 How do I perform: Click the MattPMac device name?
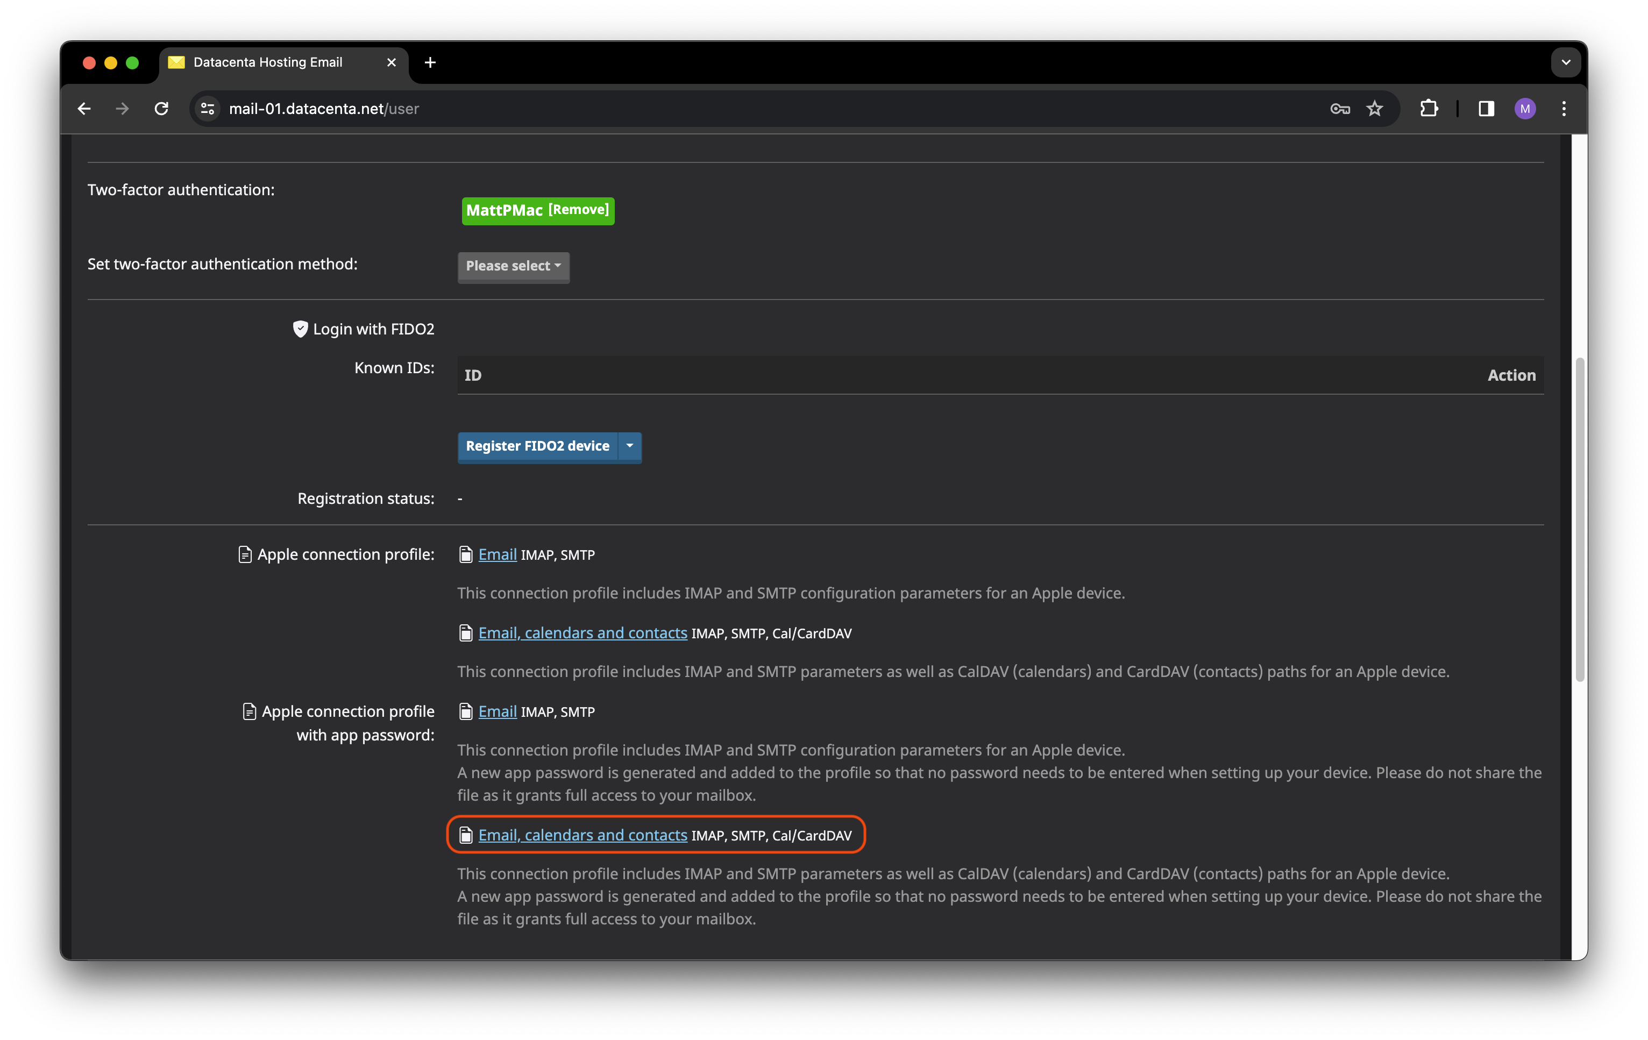tap(505, 211)
